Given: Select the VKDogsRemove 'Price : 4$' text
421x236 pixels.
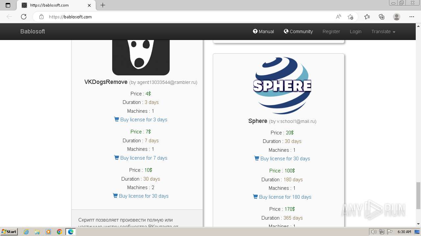Looking at the screenshot, I should pos(141,94).
